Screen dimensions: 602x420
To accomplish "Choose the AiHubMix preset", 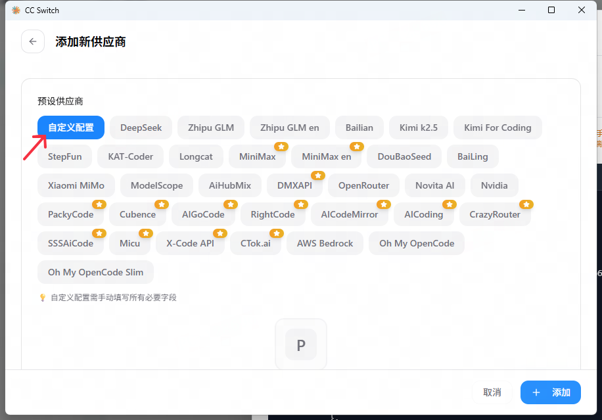I will [230, 185].
